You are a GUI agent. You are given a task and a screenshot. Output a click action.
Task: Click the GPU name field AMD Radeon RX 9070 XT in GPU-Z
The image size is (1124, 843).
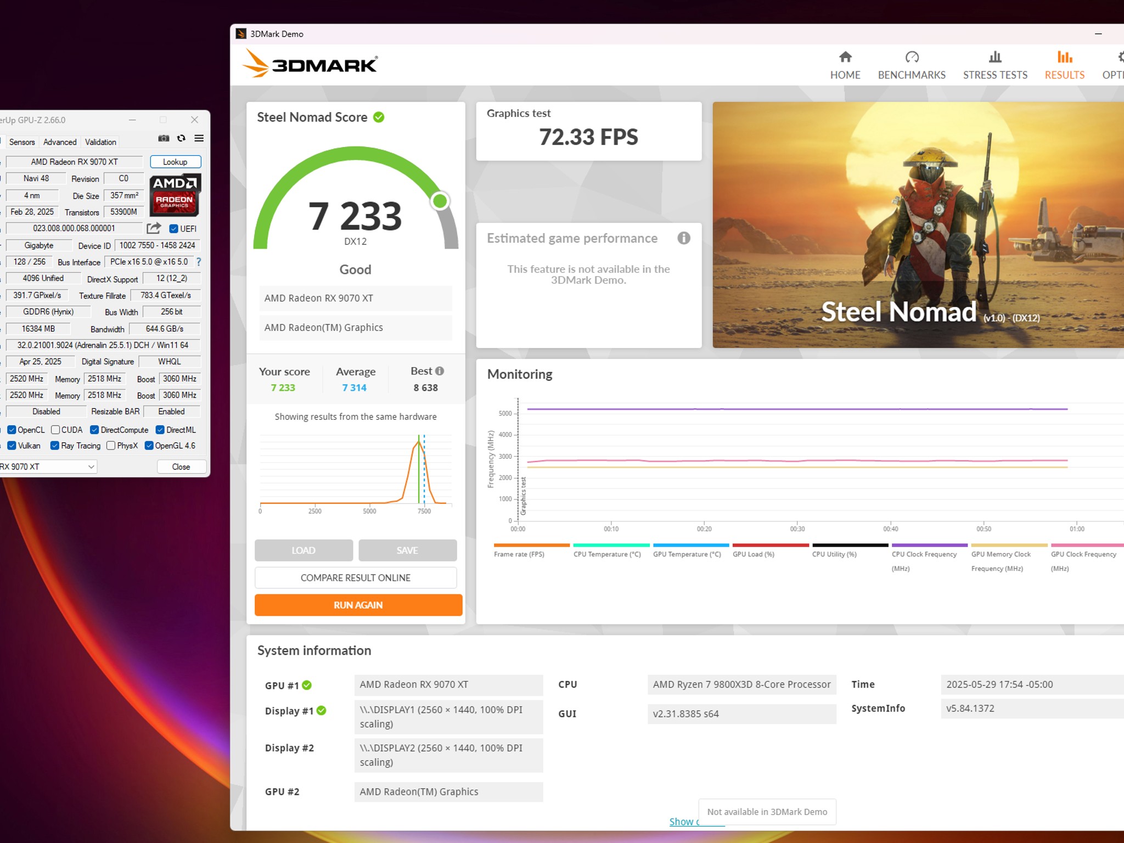coord(74,162)
